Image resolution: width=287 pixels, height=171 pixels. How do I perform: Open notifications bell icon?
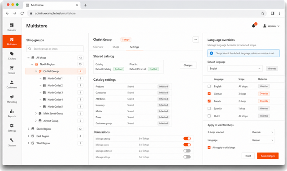point(253,26)
